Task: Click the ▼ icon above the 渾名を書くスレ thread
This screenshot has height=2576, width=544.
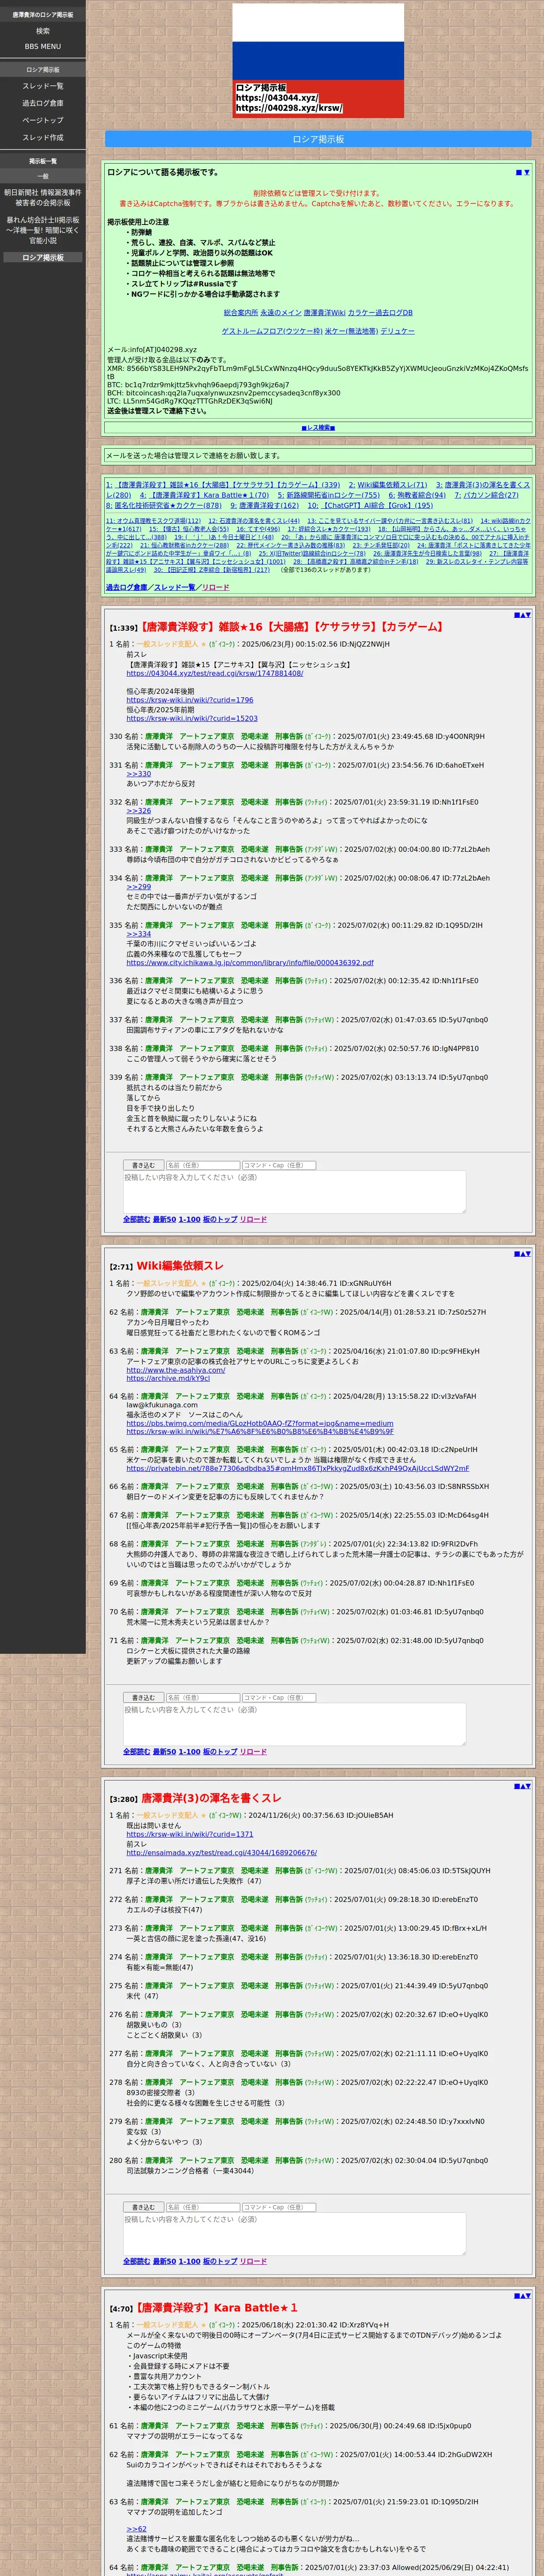Action: 528,1785
